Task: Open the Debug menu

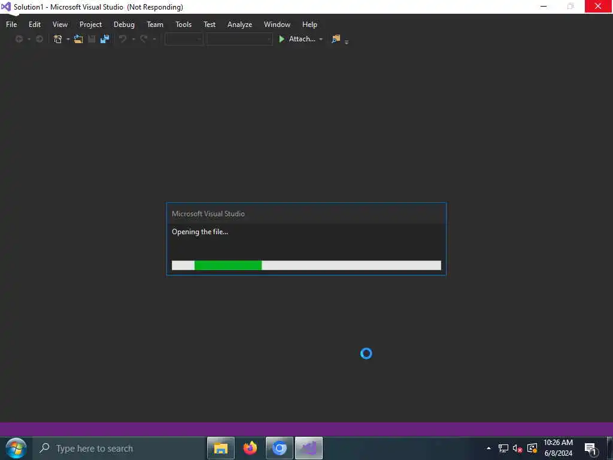Action: [x=124, y=24]
